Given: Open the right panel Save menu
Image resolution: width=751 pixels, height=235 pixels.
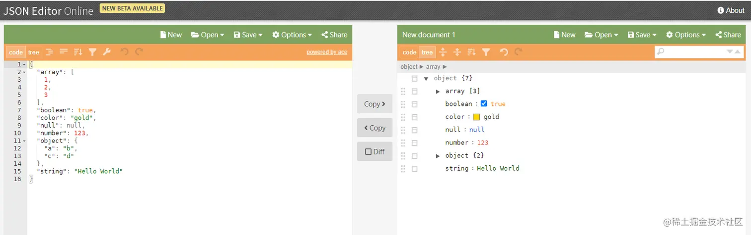Looking at the screenshot, I should 642,35.
